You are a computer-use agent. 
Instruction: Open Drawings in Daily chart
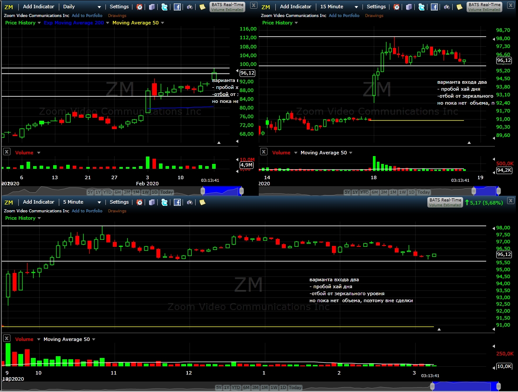click(117, 16)
